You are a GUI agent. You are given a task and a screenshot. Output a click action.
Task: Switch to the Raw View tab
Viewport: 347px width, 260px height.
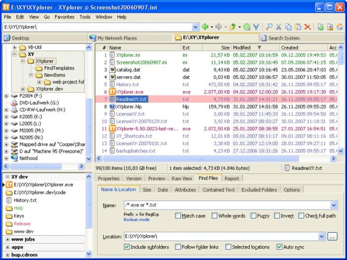(182, 178)
